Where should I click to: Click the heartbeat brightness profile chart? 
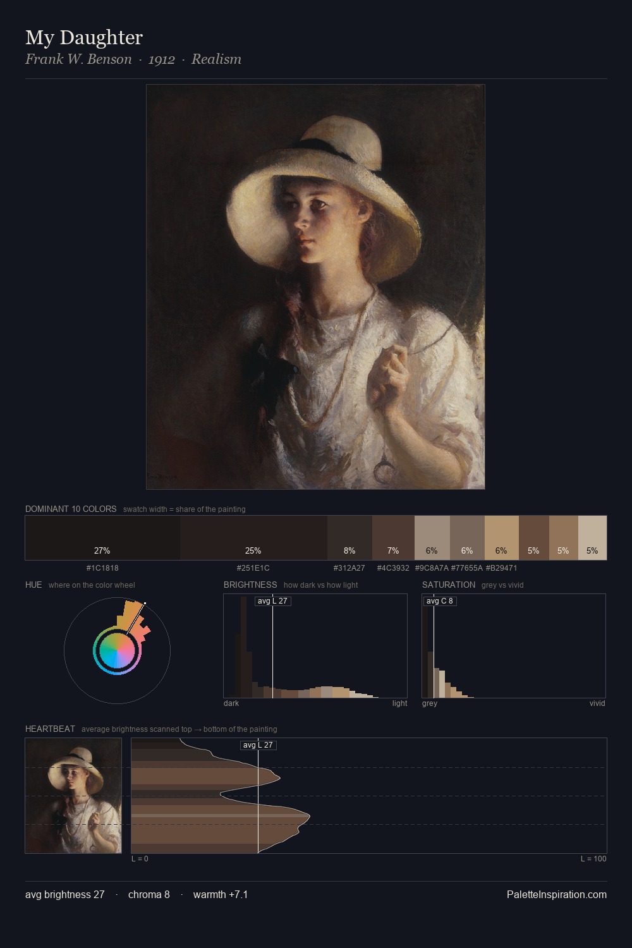[x=369, y=796]
